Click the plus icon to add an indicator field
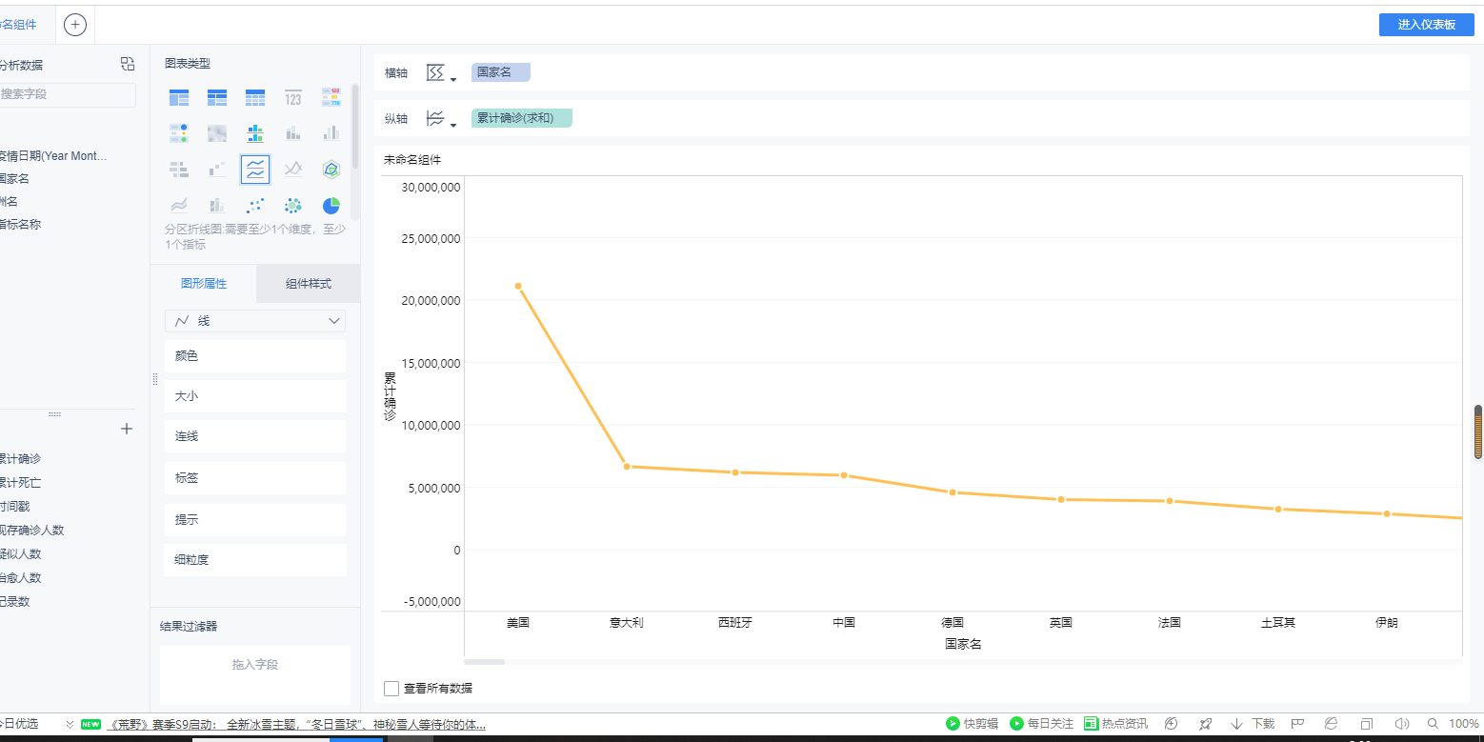 click(126, 429)
